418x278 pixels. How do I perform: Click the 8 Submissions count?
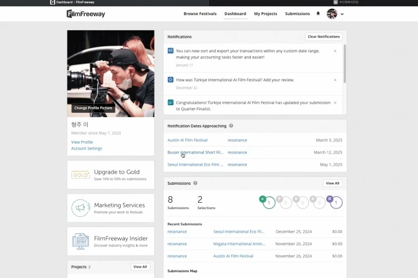[178, 203]
